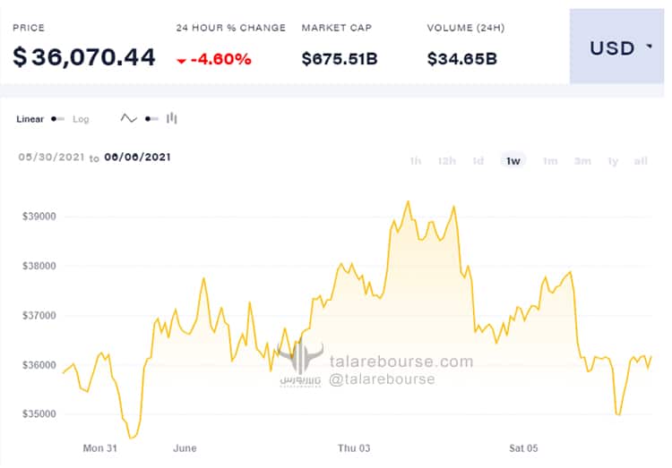Switch to the 1d time range

coord(478,161)
